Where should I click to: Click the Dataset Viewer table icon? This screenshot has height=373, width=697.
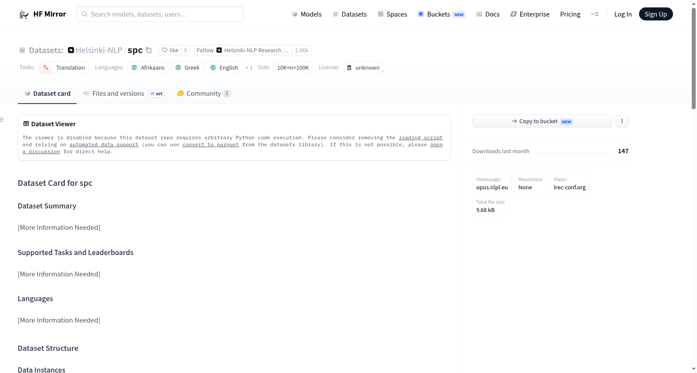pyautogui.click(x=26, y=124)
